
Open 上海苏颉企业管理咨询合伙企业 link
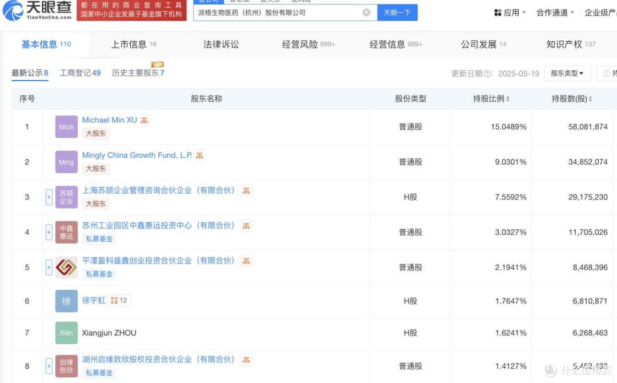(x=158, y=190)
